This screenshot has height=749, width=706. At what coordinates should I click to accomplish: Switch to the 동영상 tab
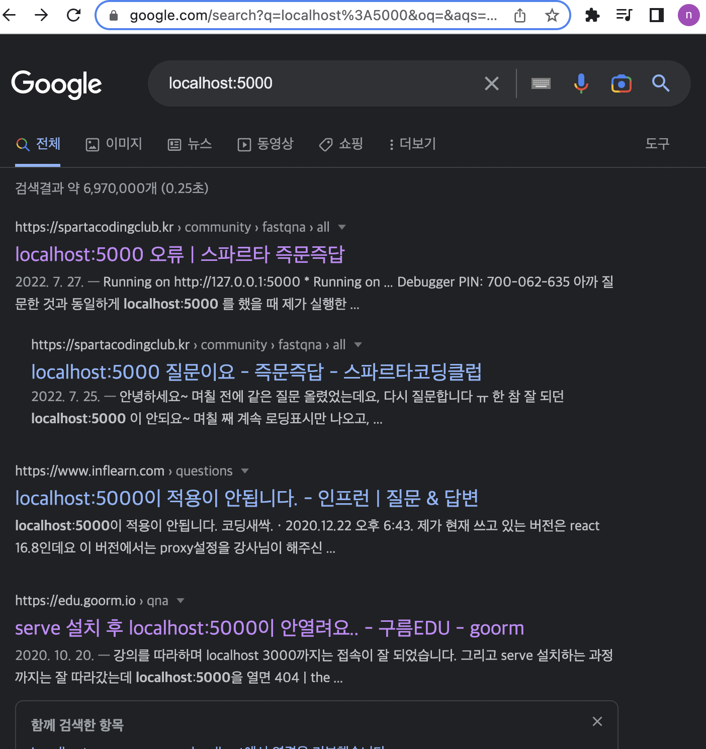pyautogui.click(x=266, y=144)
